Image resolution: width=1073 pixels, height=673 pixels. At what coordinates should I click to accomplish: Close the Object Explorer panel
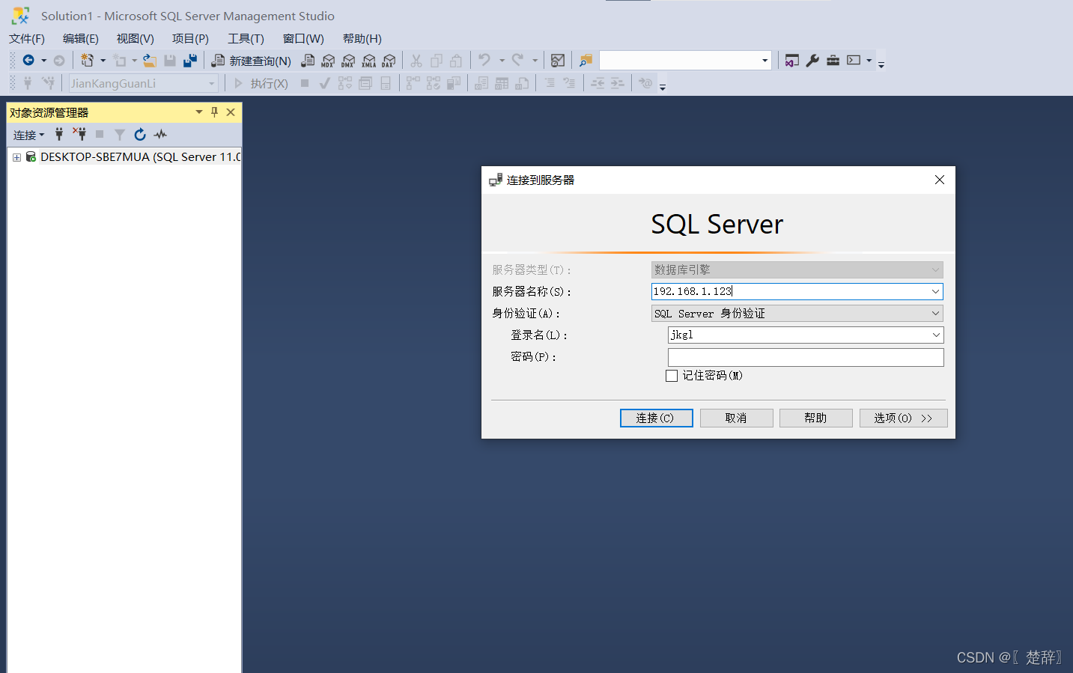coord(231,112)
